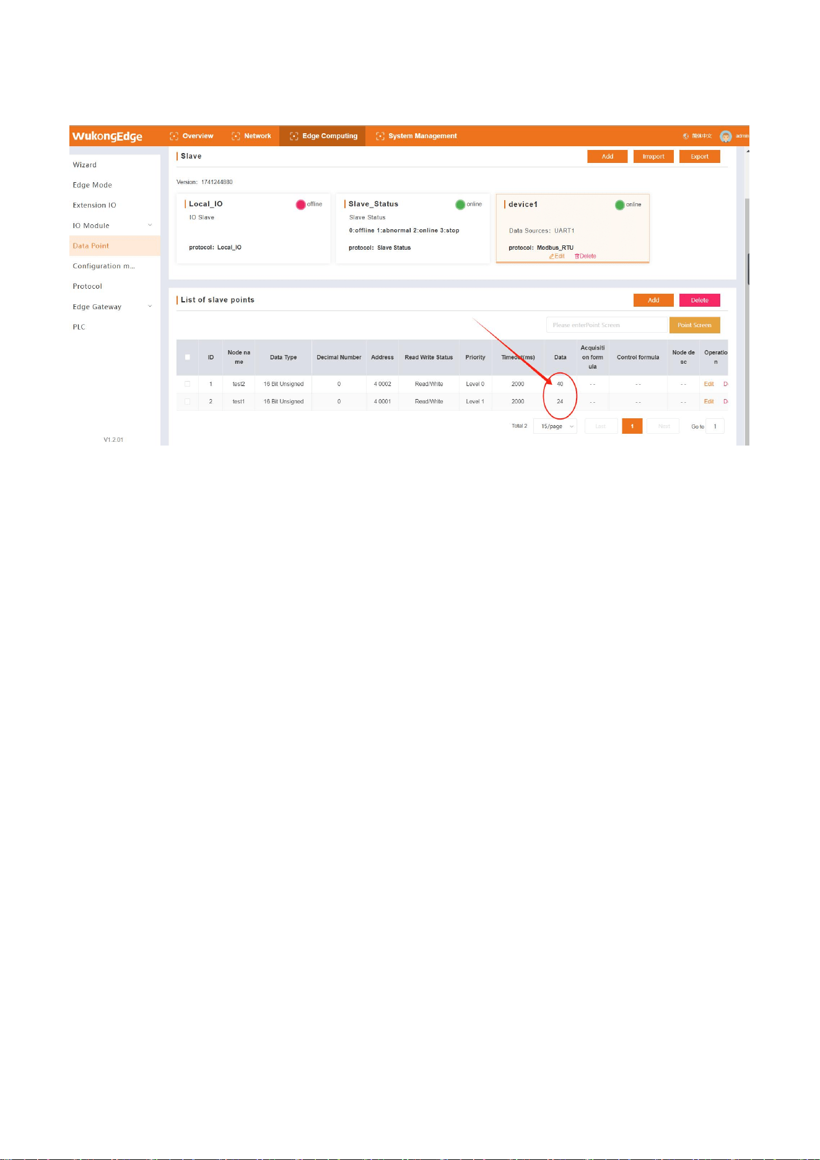This screenshot has height=1160, width=820.
Task: Click node name test1
Action: pos(239,402)
